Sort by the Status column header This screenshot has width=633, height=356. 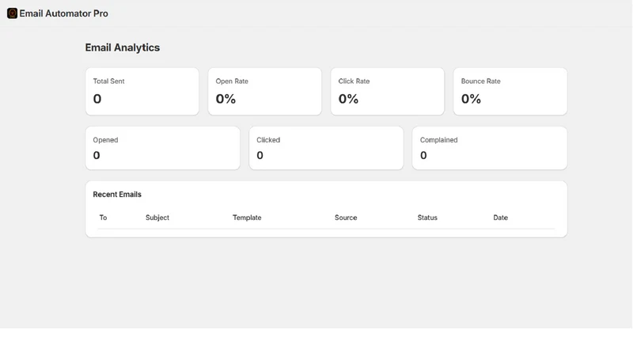pos(427,218)
